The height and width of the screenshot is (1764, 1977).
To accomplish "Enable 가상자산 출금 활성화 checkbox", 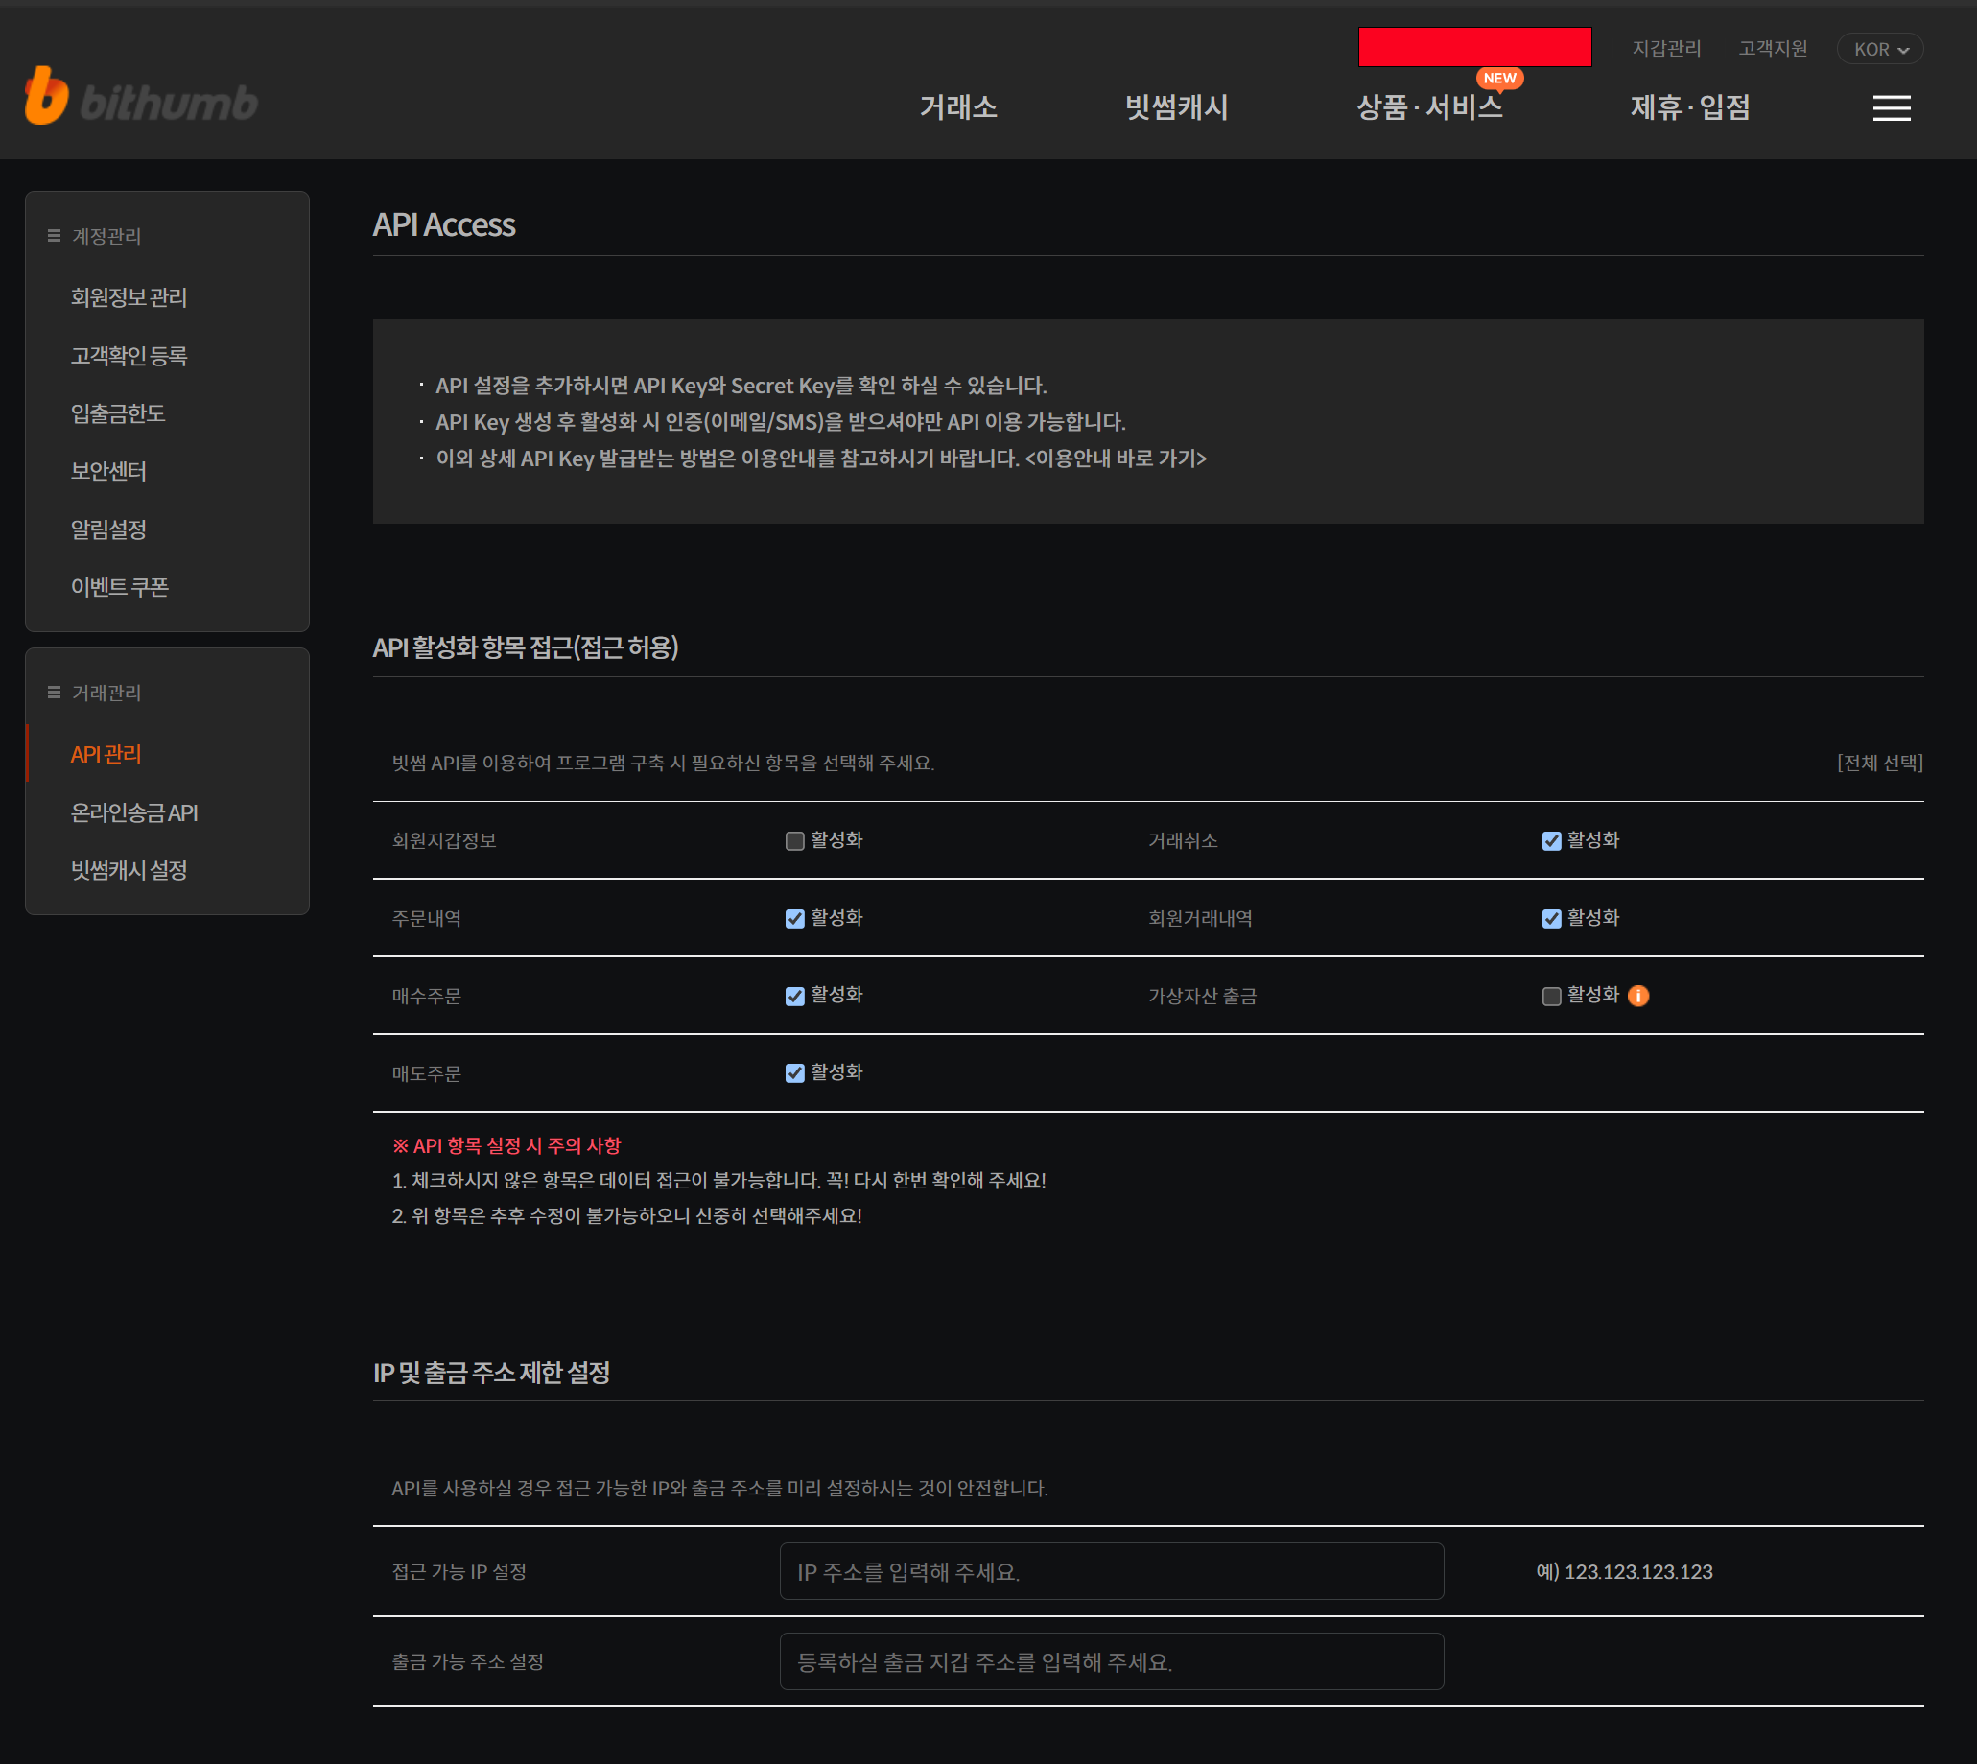I will click(x=1550, y=997).
